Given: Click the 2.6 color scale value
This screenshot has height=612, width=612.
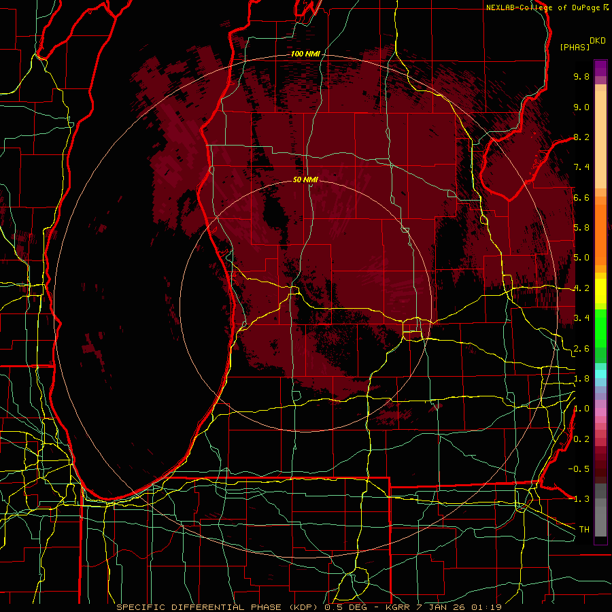Looking at the screenshot, I should (581, 348).
